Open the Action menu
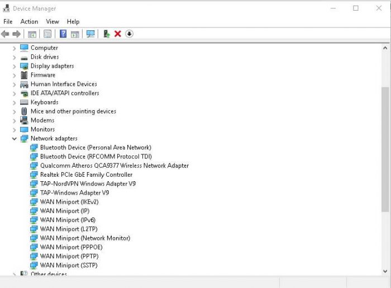 pyautogui.click(x=29, y=22)
